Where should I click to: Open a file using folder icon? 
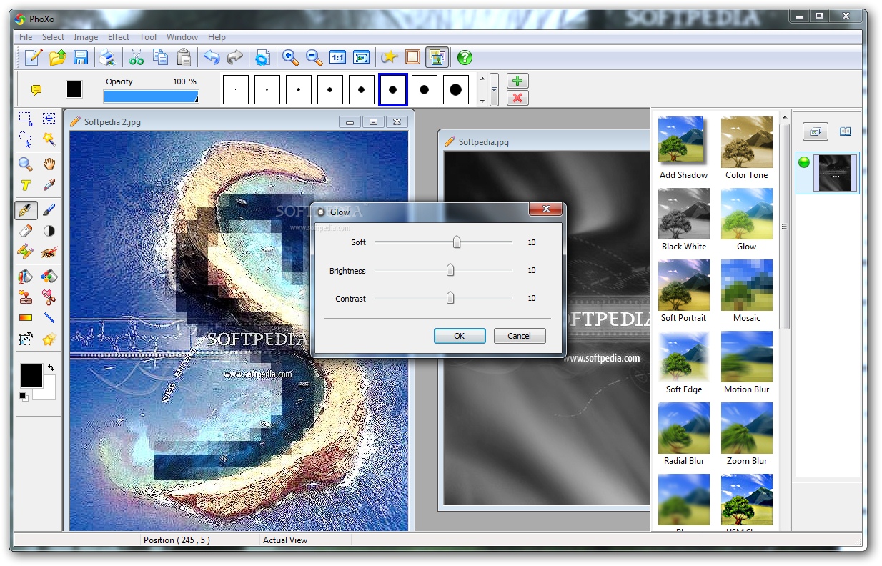pyautogui.click(x=57, y=57)
